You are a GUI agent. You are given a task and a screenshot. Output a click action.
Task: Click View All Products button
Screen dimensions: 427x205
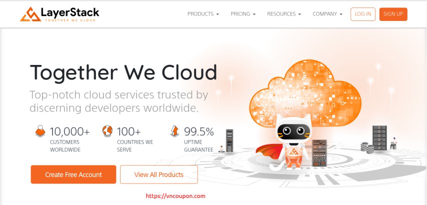click(159, 174)
